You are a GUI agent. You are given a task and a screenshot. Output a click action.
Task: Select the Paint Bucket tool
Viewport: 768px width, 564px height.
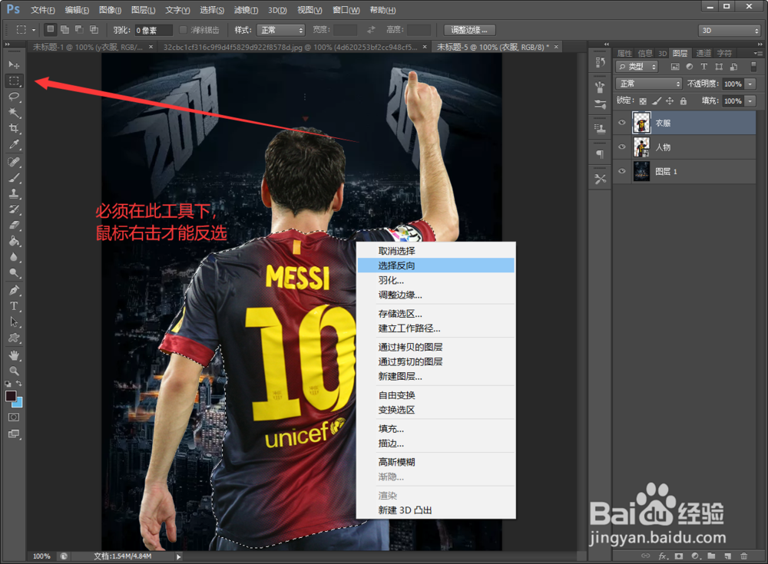tap(14, 242)
